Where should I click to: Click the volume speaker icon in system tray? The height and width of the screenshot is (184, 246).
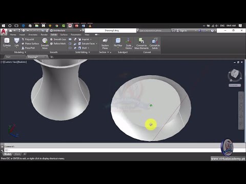217,26
